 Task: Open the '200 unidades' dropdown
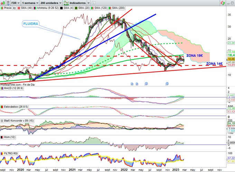click(51, 3)
